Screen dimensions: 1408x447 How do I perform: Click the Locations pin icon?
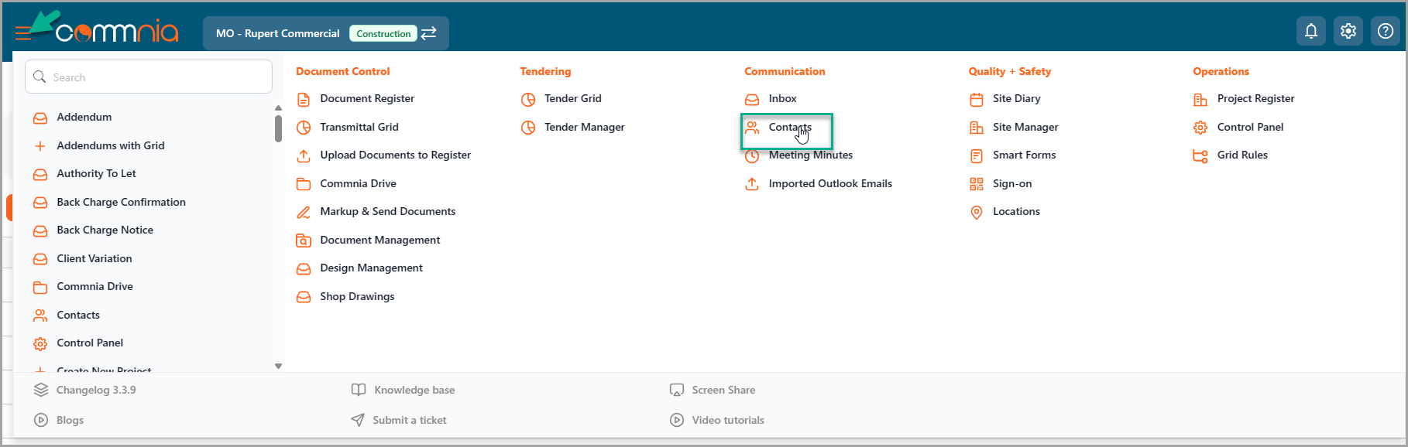(x=976, y=212)
